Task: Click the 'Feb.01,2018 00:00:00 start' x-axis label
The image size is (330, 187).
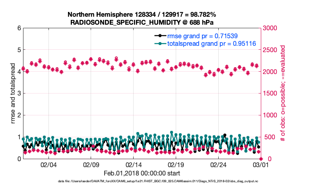Action: point(142,173)
